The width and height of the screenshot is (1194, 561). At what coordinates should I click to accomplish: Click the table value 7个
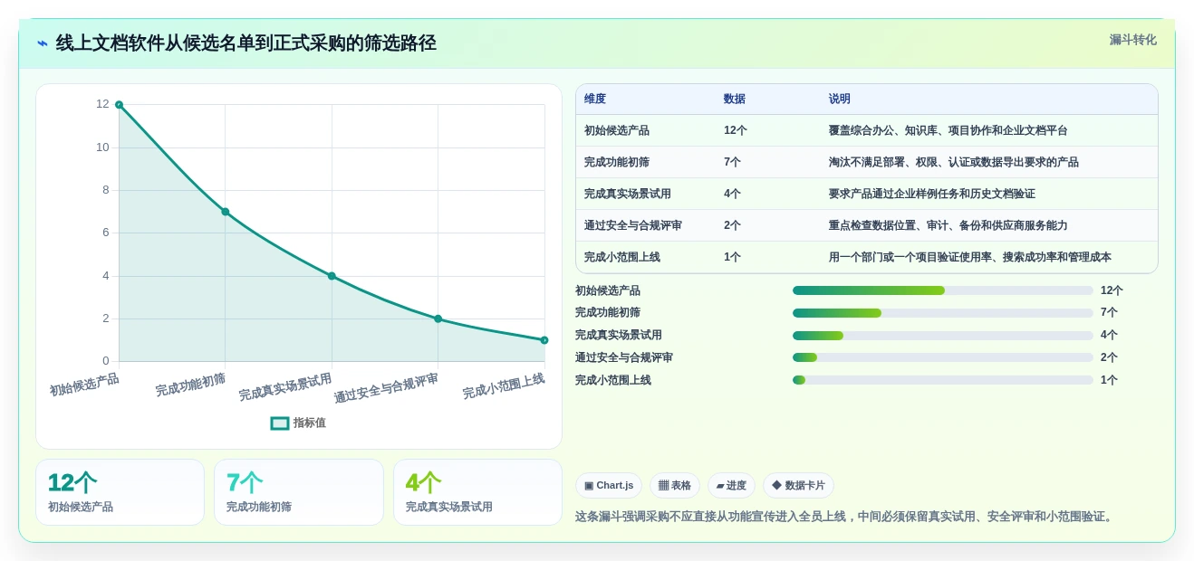[x=733, y=163]
